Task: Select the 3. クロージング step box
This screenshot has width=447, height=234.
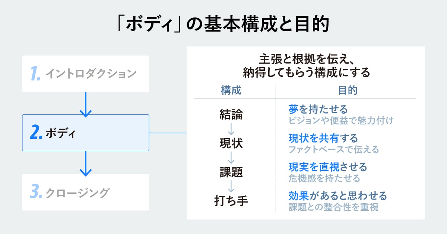Action: 86,192
